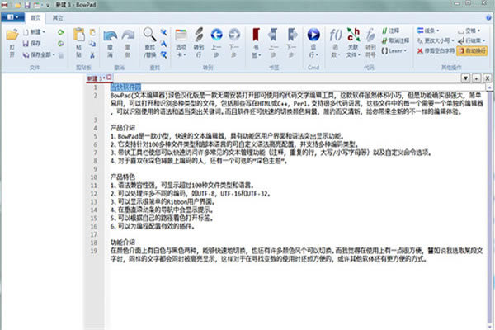Copy selection with the two-pages icon
The height and width of the screenshot is (330, 495).
pos(92,44)
